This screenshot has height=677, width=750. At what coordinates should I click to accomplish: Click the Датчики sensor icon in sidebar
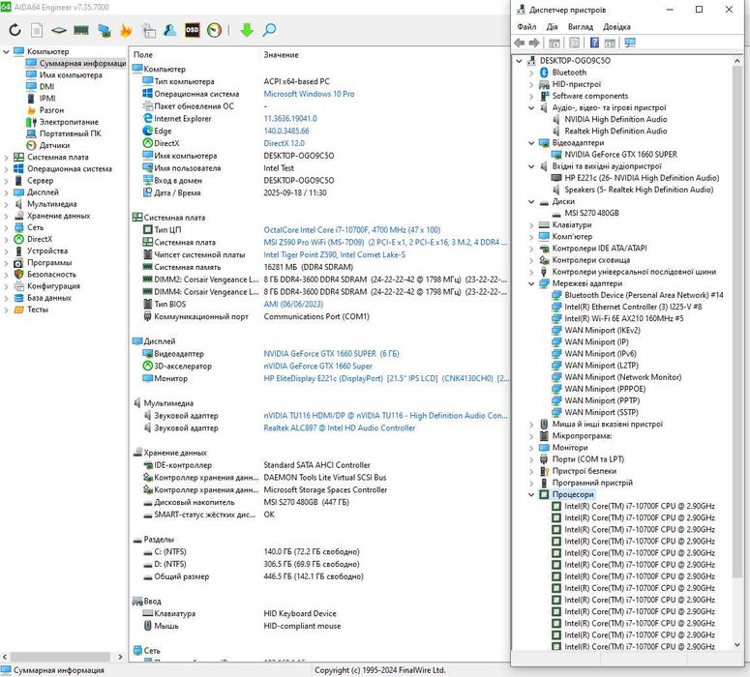click(31, 145)
